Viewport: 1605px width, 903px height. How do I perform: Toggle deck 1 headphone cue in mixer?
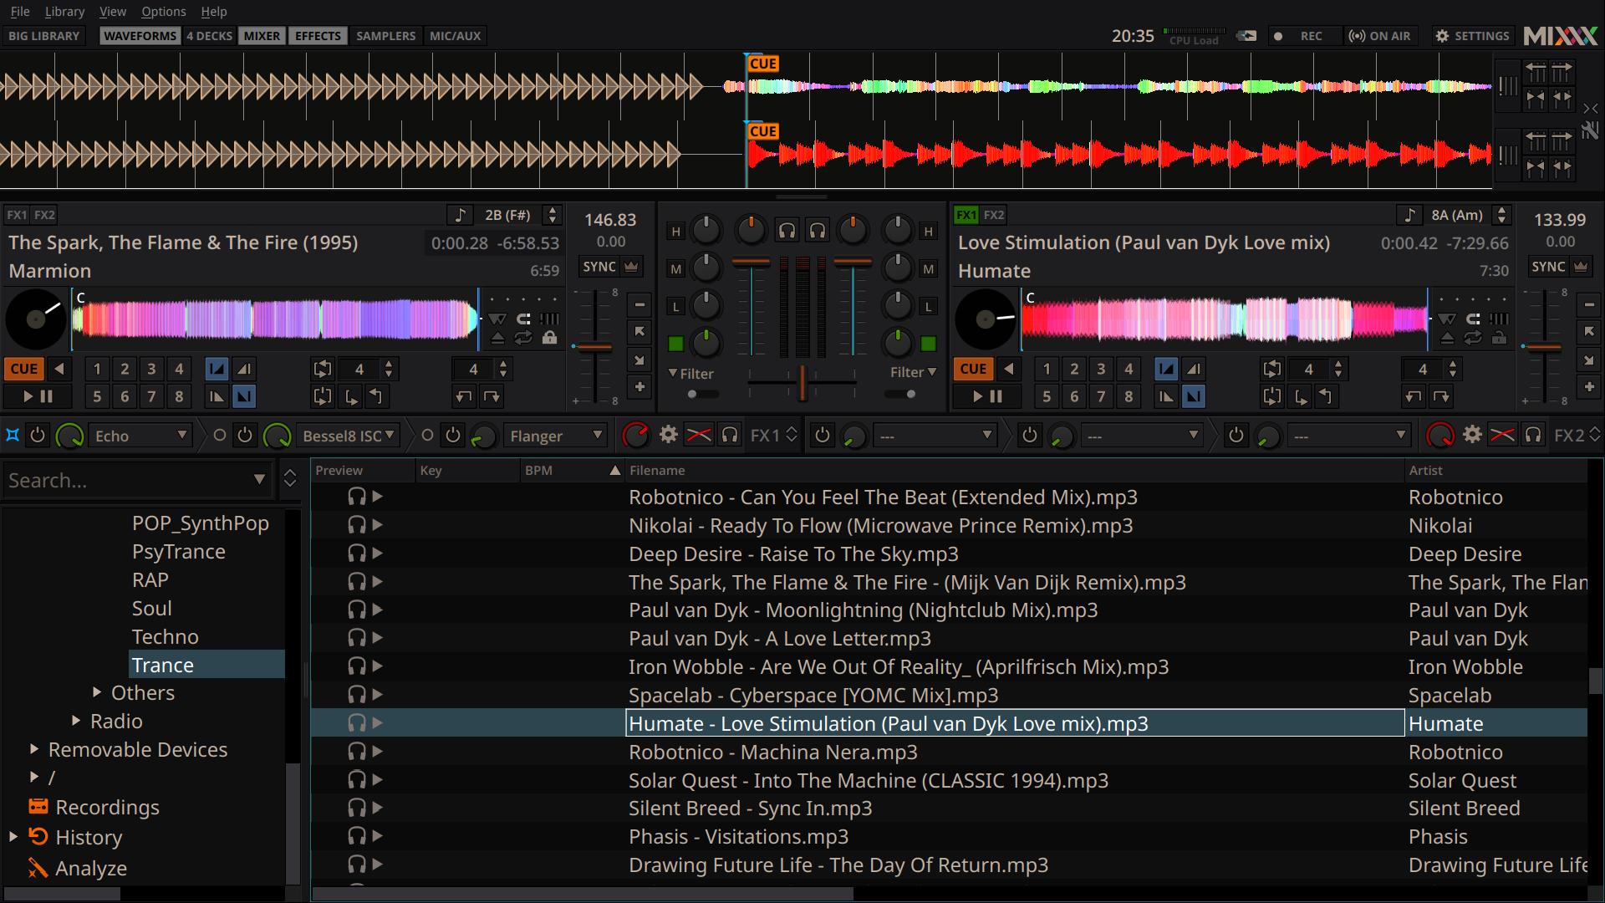[787, 231]
